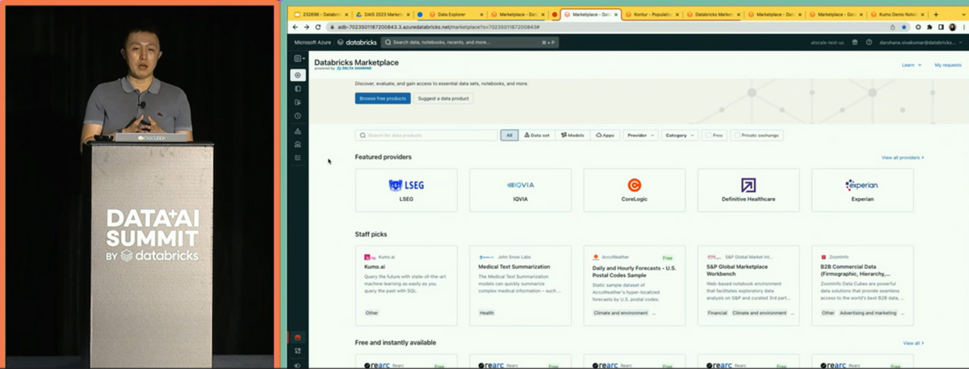Viewport: 969px width, 369px height.
Task: Open the Marketplace icon at sidebar bottom
Action: (298, 338)
